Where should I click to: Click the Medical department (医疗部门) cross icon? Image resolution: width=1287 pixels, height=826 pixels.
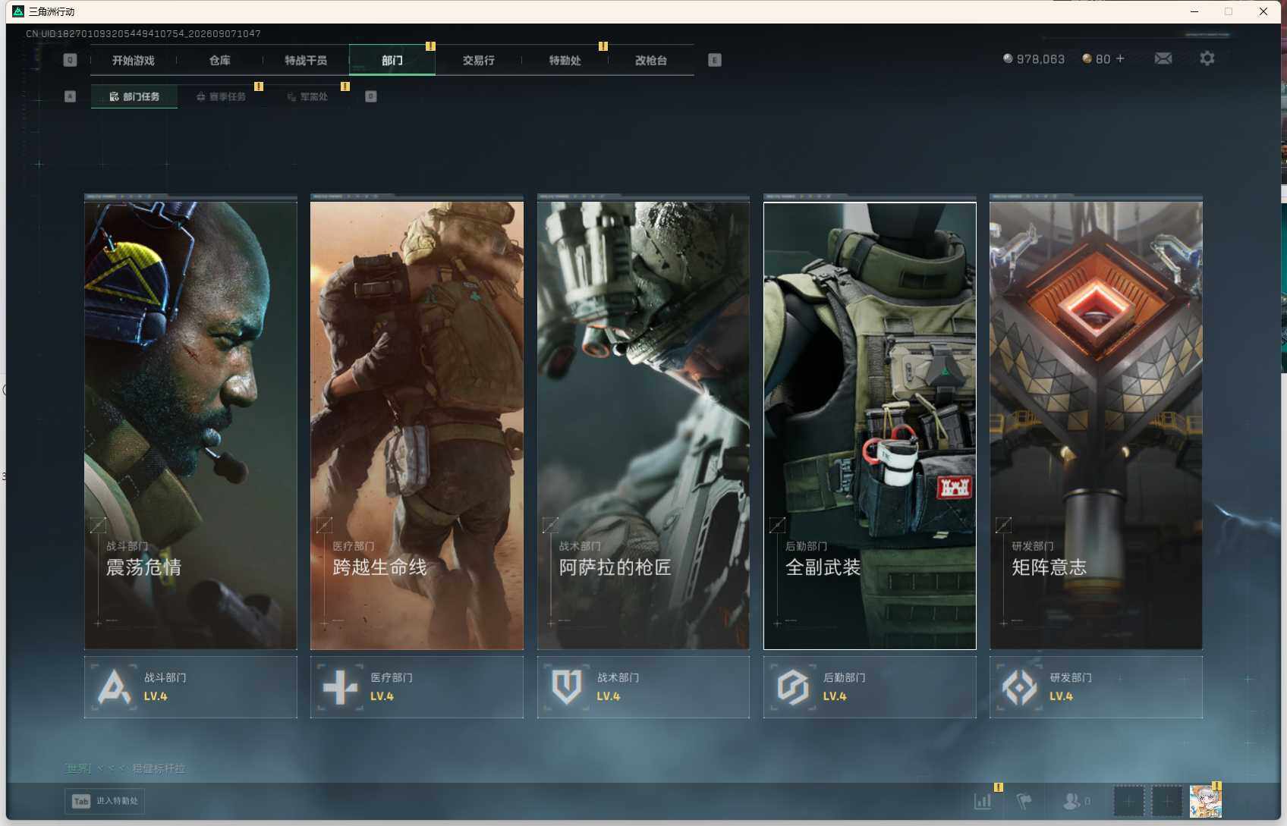click(x=340, y=687)
